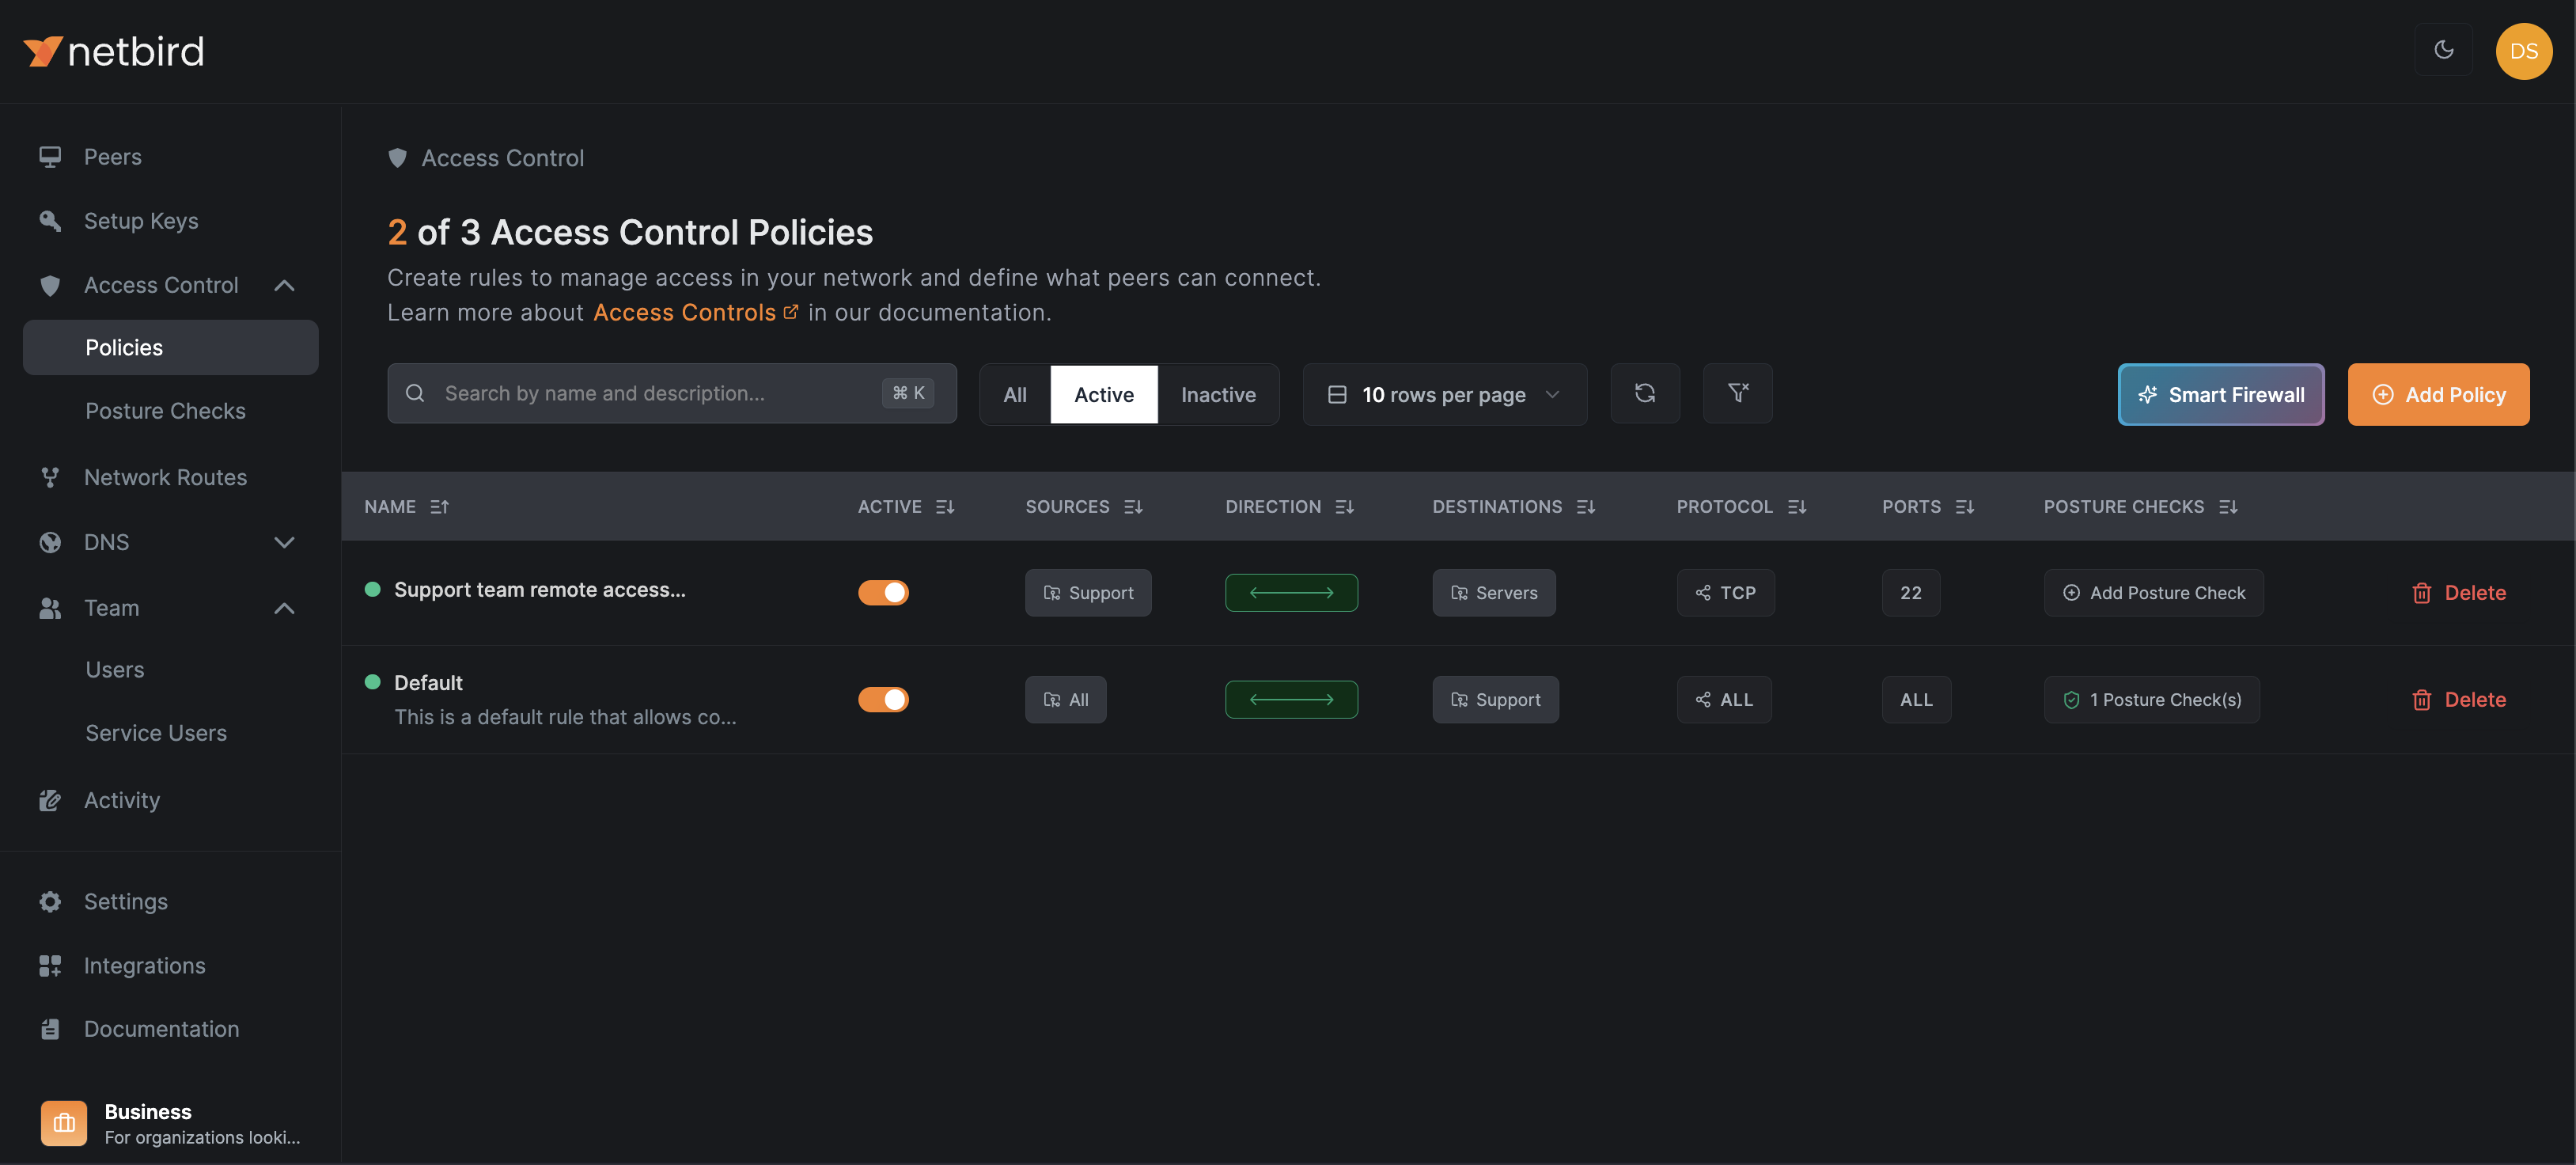Expand the 10 rows per page dropdown
2576x1165 pixels.
[x=1444, y=393]
